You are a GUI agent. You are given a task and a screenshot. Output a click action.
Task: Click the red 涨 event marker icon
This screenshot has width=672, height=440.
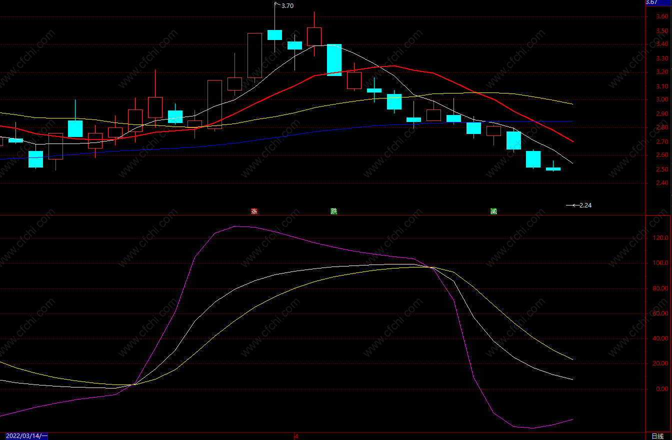254,211
